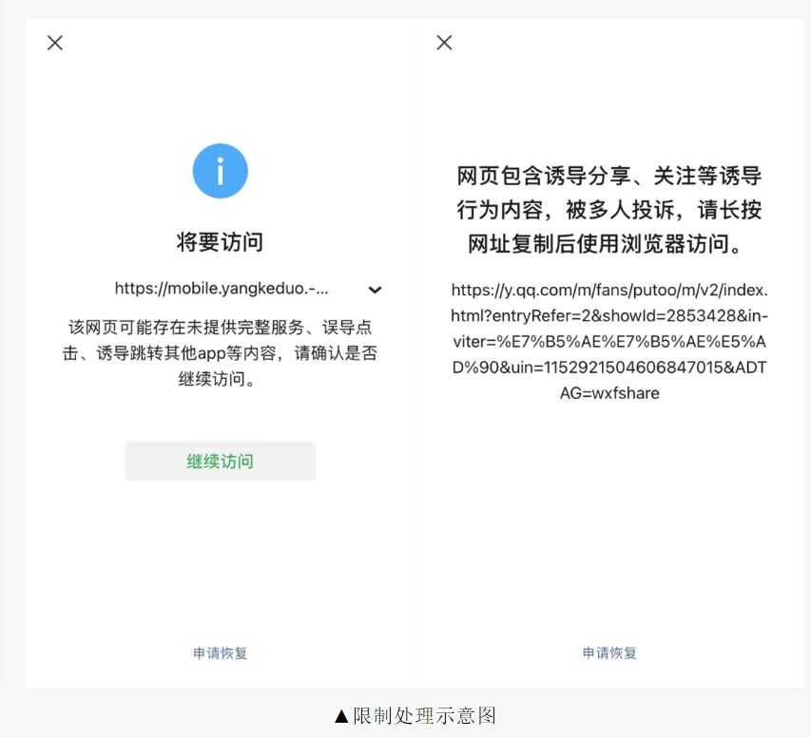The height and width of the screenshot is (737, 811).
Task: Click the ADTAG=wxfshare portion of the URL
Action: click(x=608, y=393)
